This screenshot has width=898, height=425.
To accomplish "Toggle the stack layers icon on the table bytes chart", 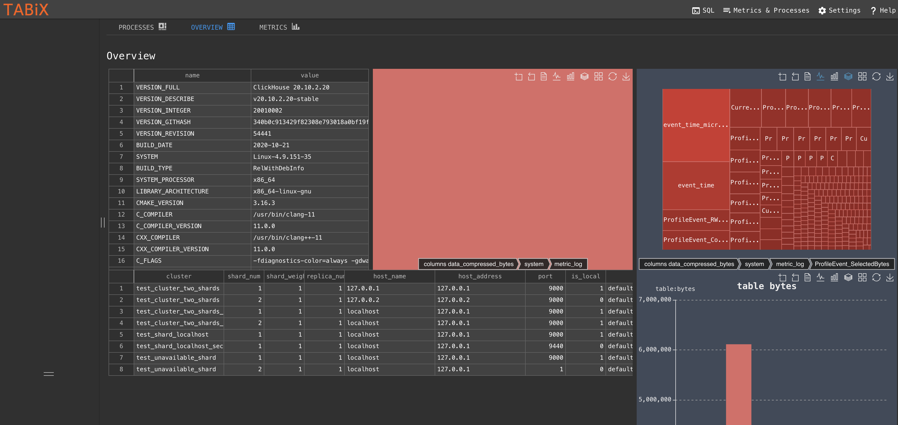I will 848,277.
